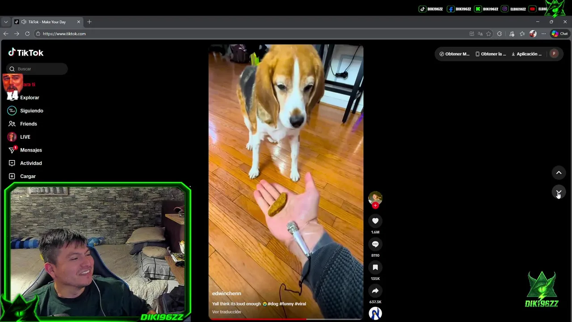Click the Obtener M... button
The width and height of the screenshot is (572, 322).
[x=454, y=54]
